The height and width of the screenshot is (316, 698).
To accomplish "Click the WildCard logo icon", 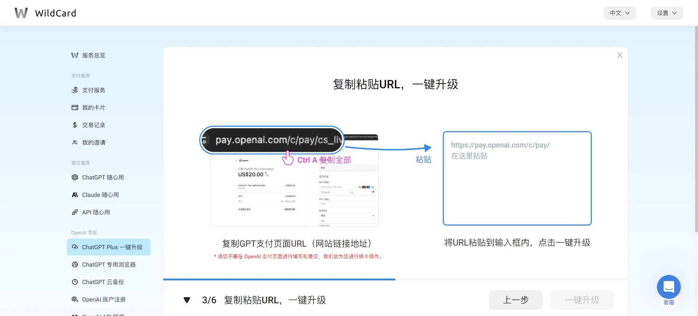I will point(21,13).
